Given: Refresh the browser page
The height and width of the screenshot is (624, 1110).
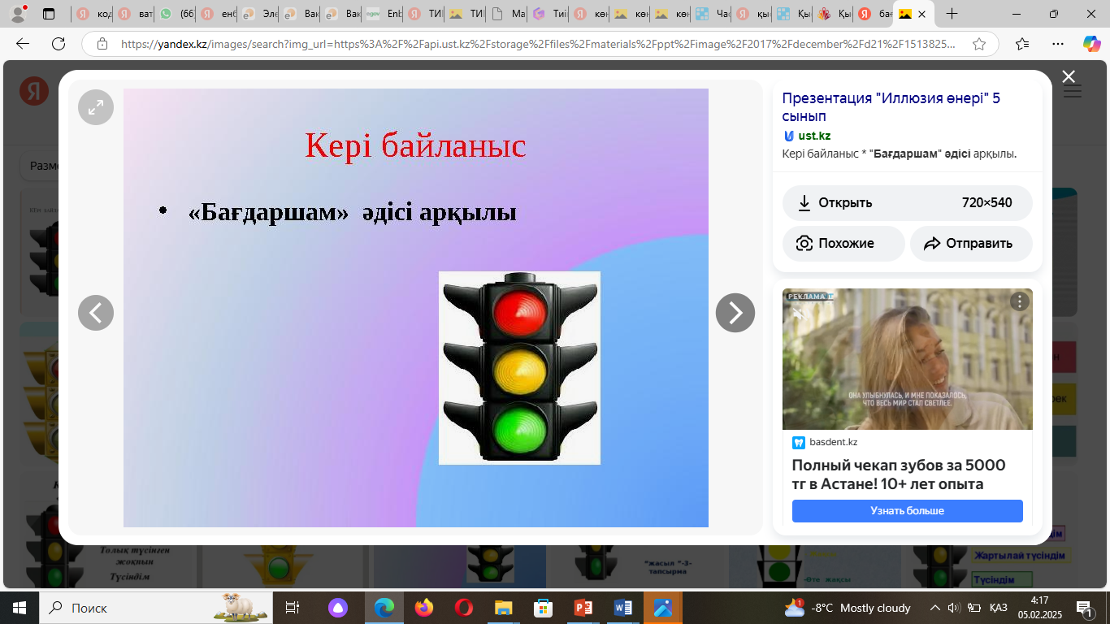Looking at the screenshot, I should 59,45.
